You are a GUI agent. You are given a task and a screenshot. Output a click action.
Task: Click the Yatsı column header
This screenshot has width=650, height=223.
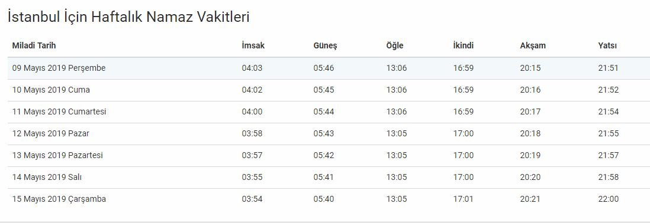click(607, 46)
